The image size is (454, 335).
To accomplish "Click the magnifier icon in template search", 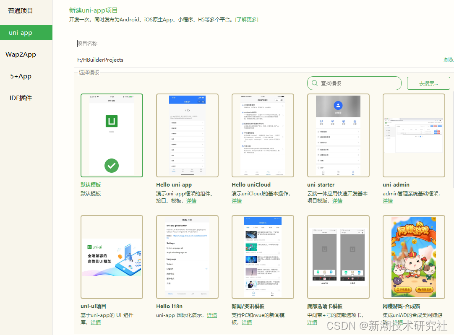I will [314, 83].
